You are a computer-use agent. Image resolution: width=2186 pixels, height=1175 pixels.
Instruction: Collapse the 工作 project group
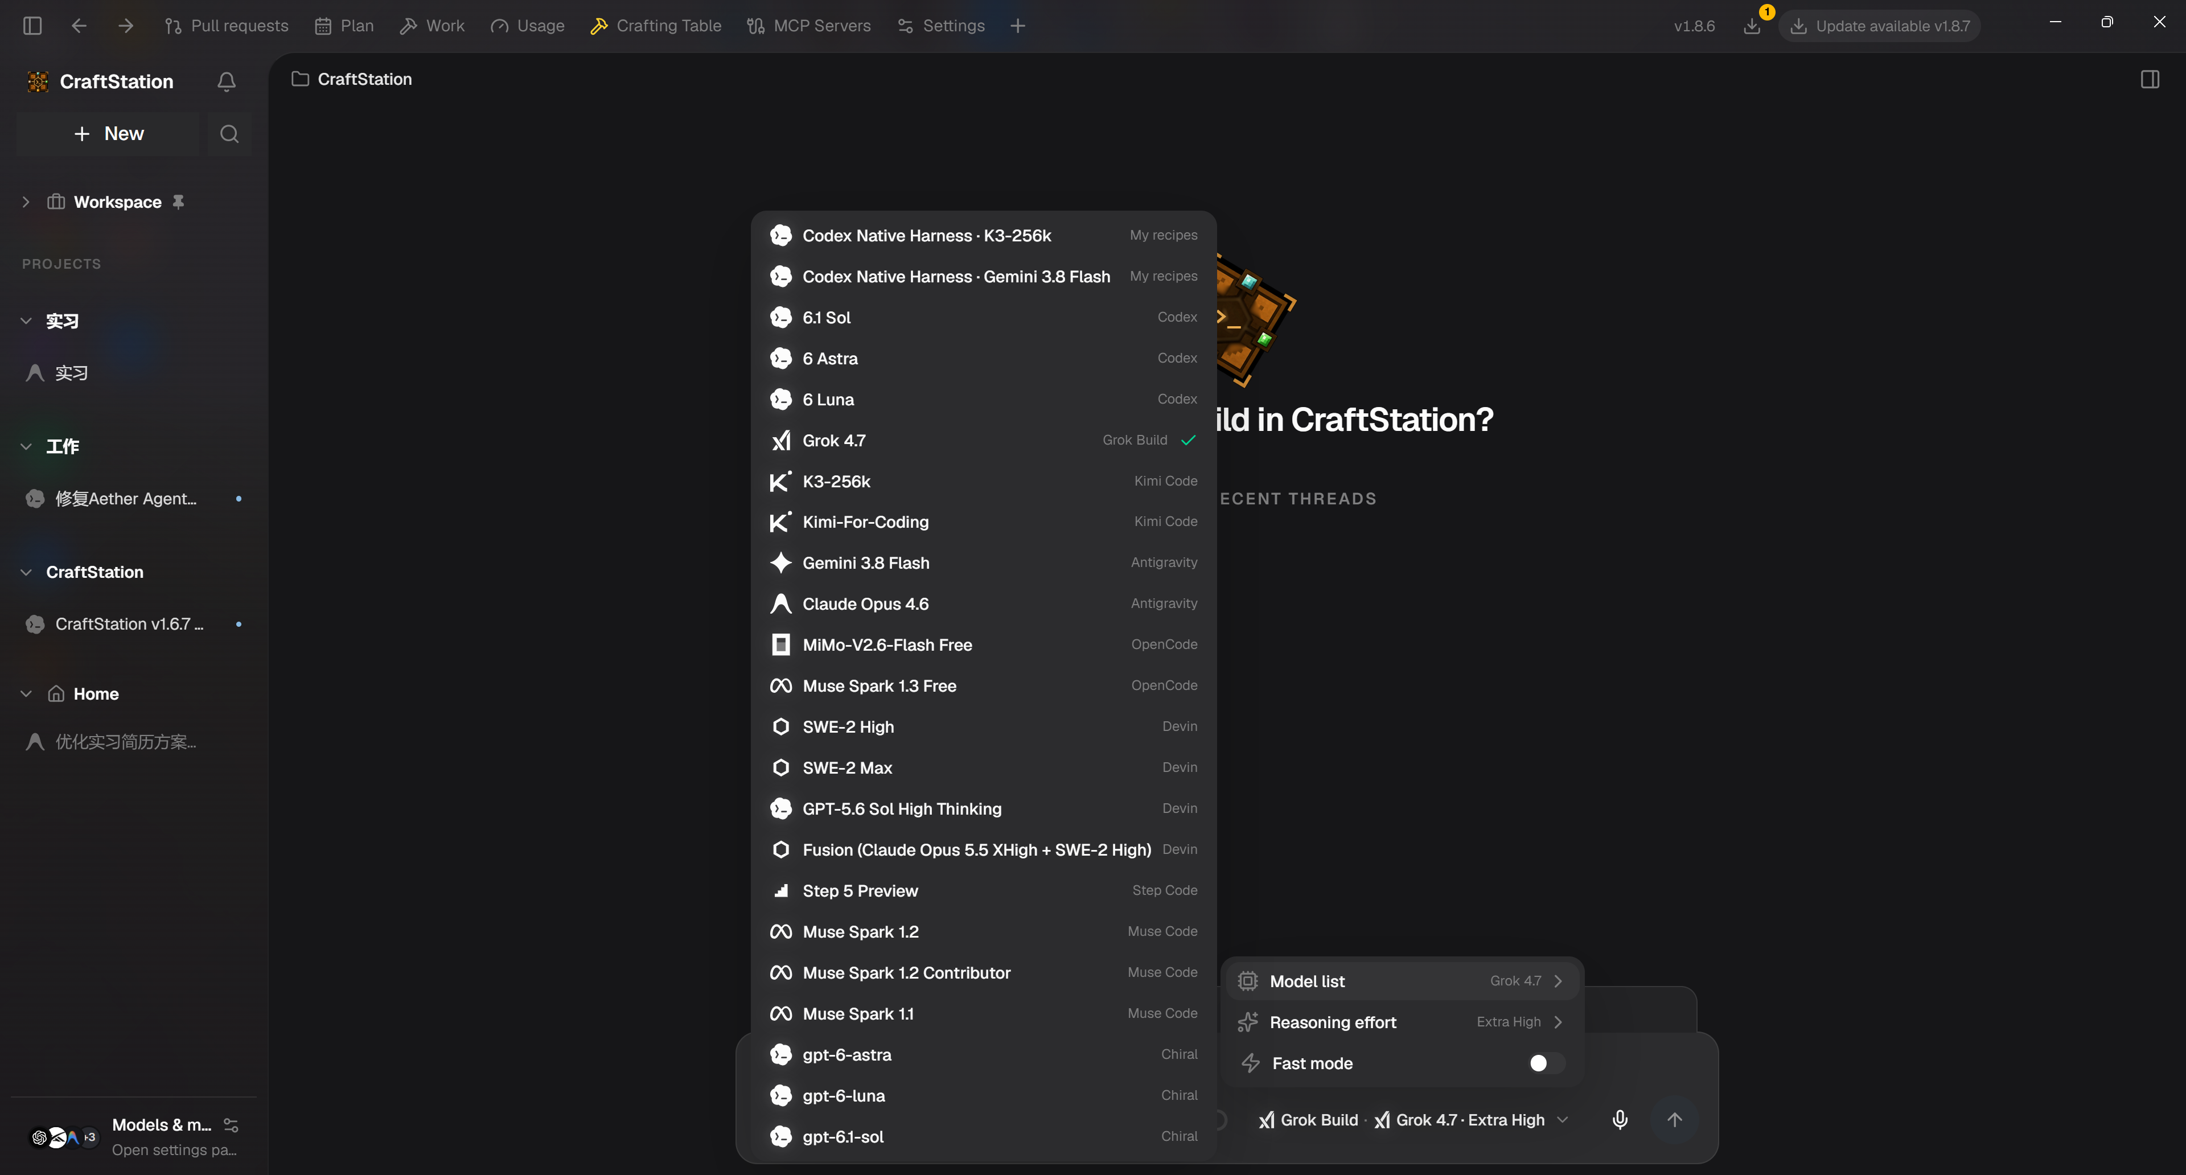pos(26,446)
